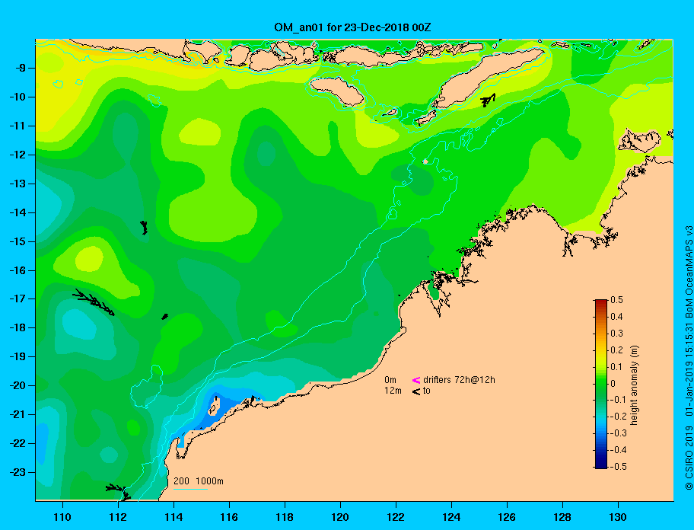Select the long drifter track near 111E, 17S

[94, 302]
